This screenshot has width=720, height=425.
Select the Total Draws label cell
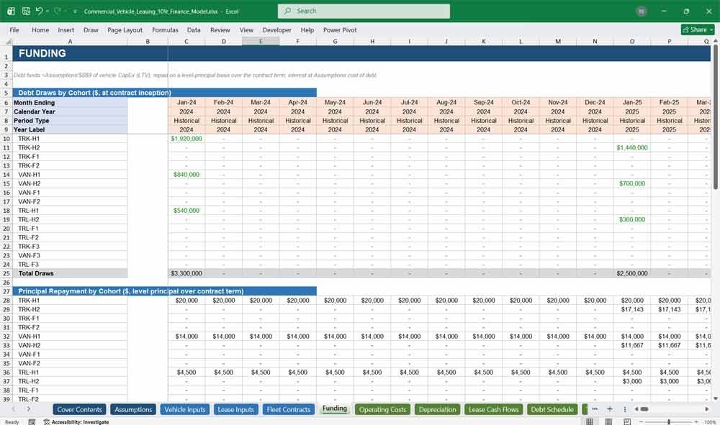70,273
